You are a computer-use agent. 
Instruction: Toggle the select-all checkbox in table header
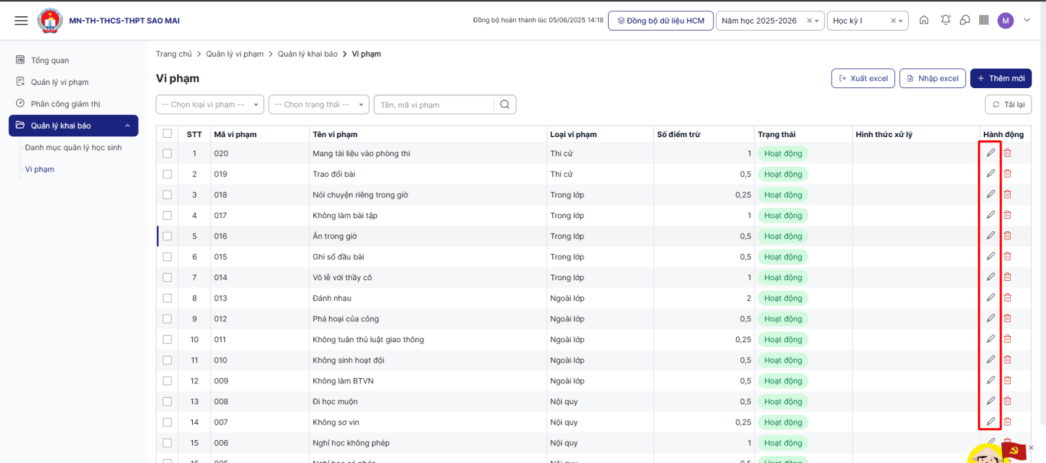pos(167,134)
